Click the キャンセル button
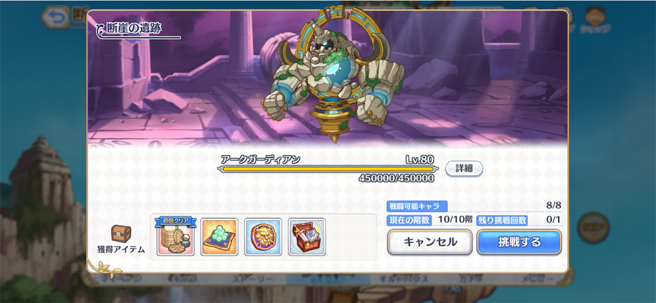 coord(430,242)
